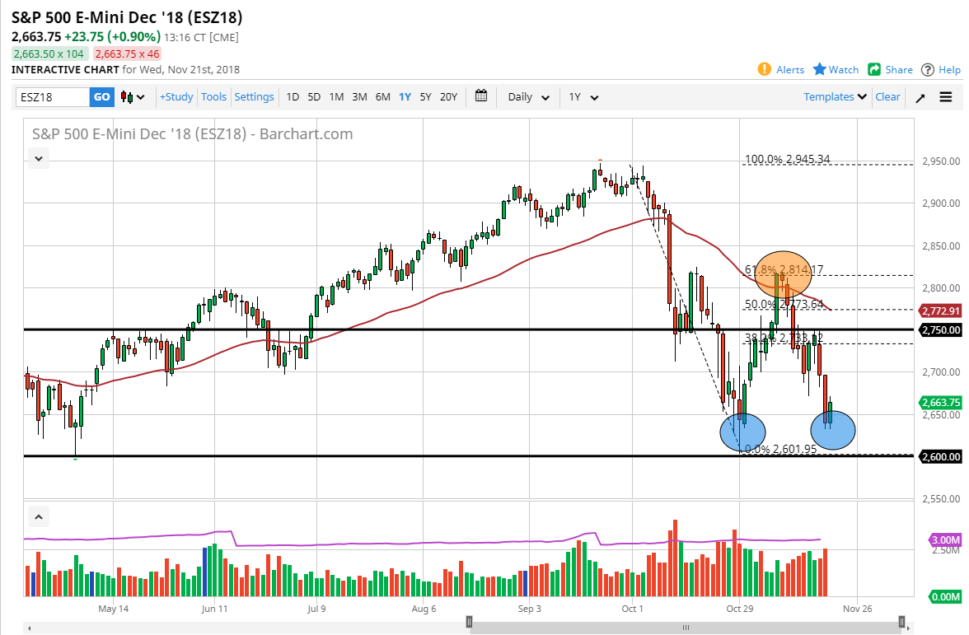Viewport: 969px width, 635px height.
Task: Click the Alerts bell icon
Action: (x=765, y=69)
